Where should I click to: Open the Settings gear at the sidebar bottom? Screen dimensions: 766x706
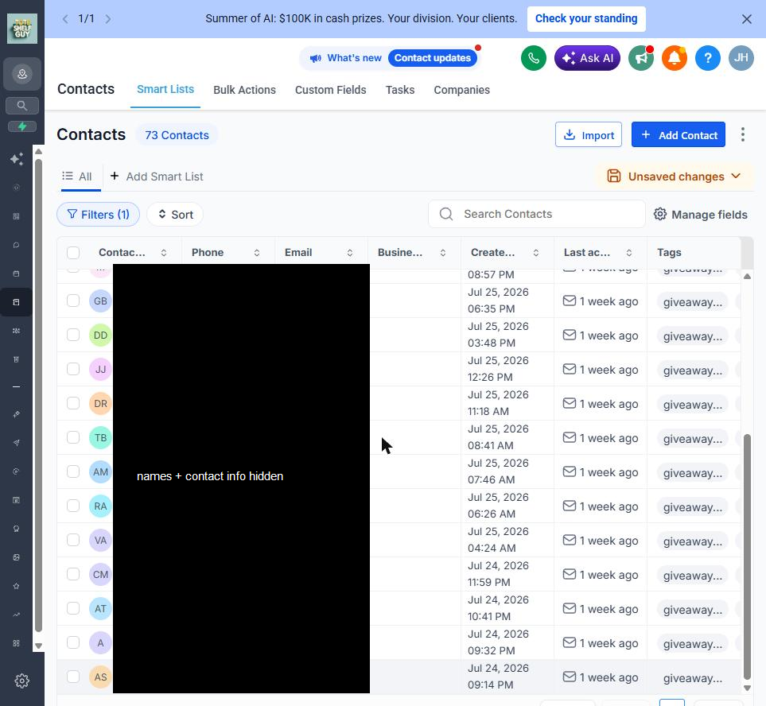click(x=22, y=681)
